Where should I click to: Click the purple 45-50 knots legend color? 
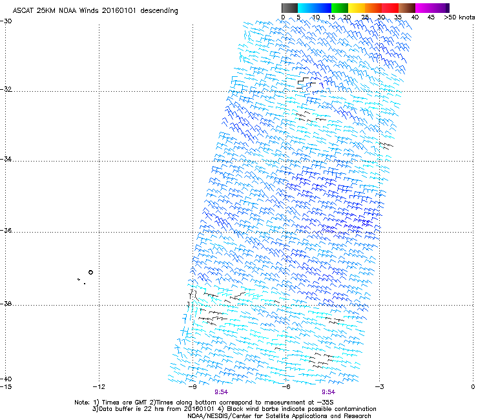[441, 8]
